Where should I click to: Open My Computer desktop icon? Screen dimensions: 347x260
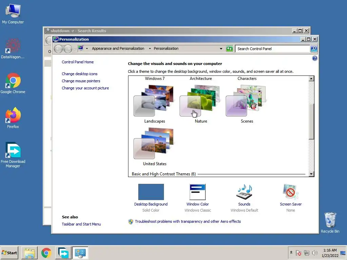pos(13,14)
